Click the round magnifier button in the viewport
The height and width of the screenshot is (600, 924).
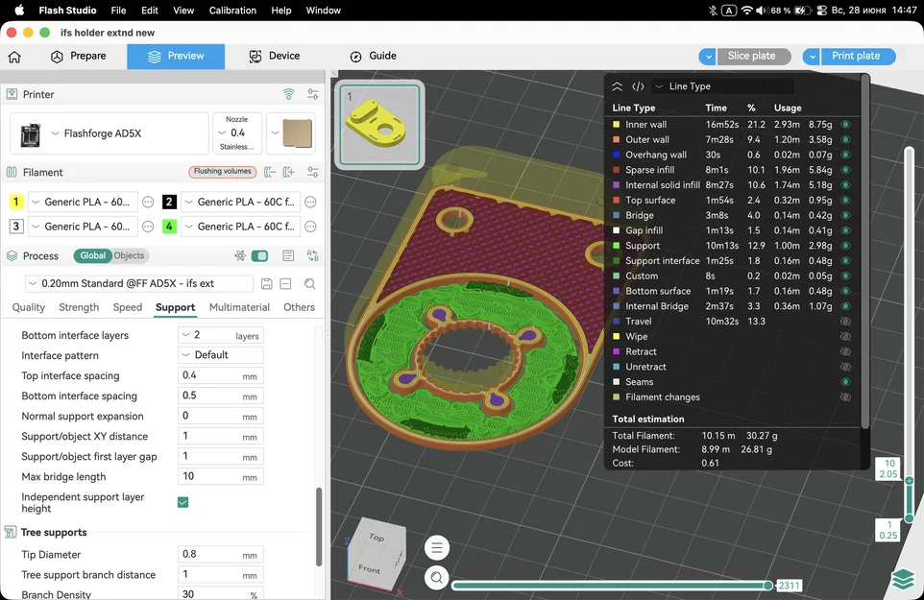point(437,578)
